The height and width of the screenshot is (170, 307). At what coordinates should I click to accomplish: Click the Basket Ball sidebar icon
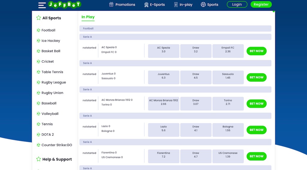click(x=38, y=51)
